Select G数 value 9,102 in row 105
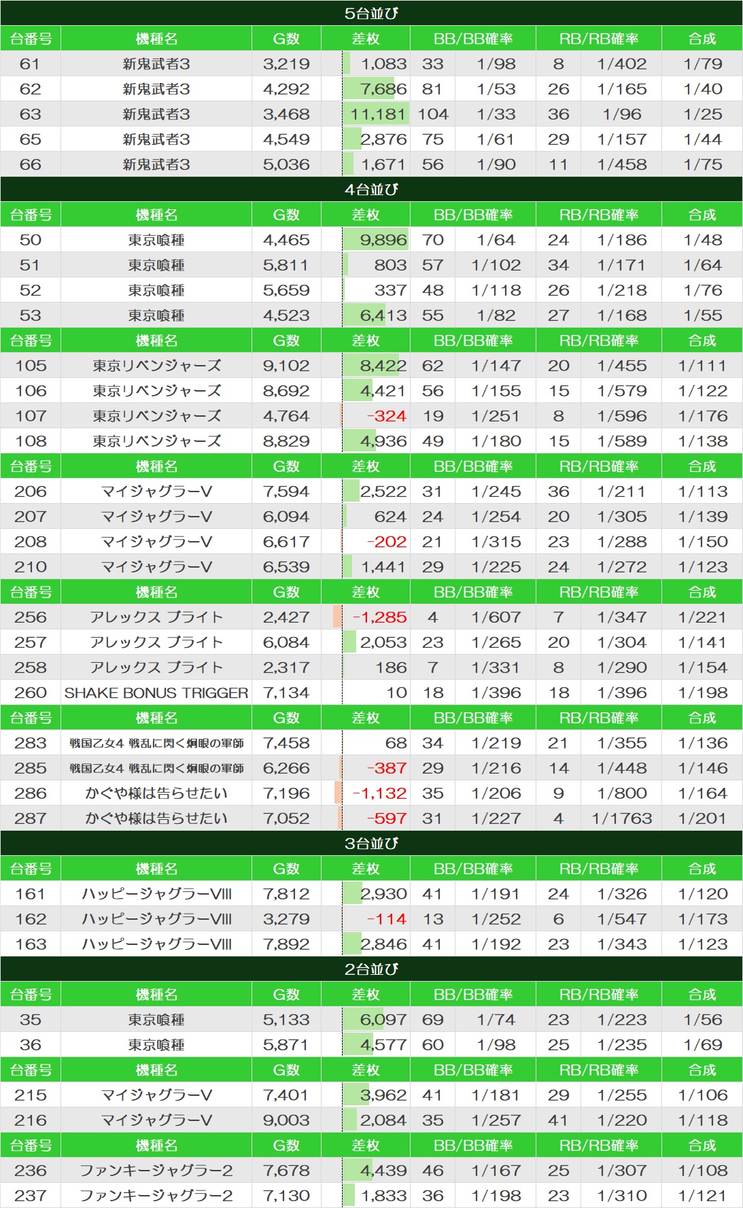743x1208 pixels. [286, 366]
